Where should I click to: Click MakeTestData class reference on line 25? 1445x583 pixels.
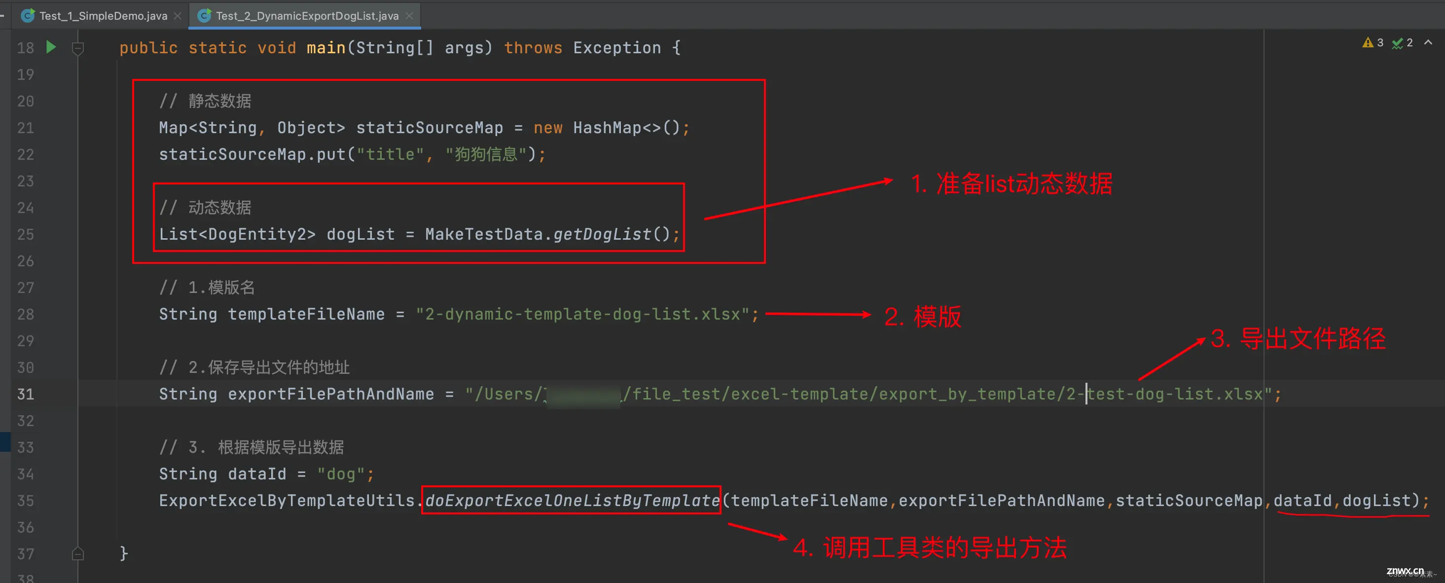pyautogui.click(x=484, y=234)
